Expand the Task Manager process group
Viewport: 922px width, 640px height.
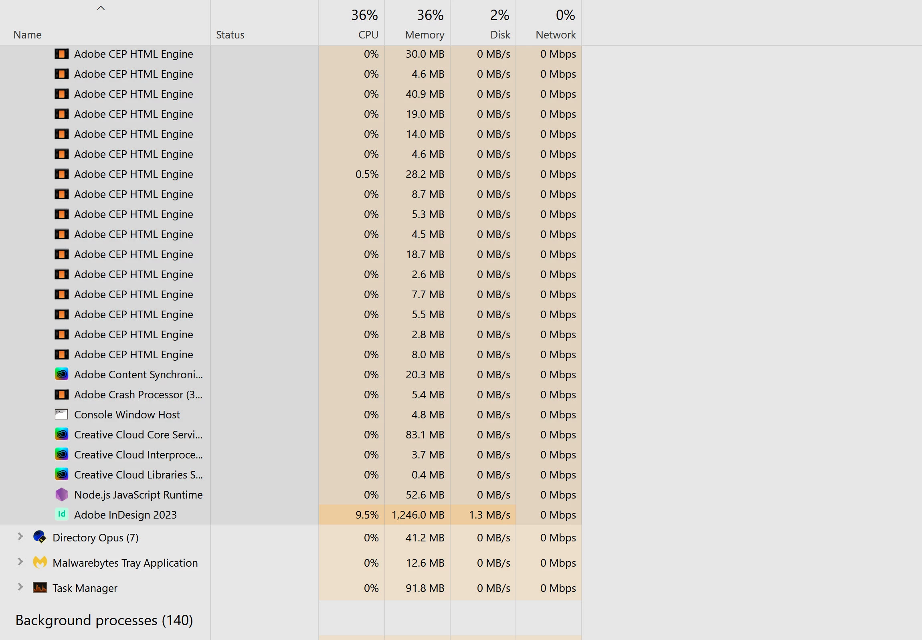[x=20, y=587]
